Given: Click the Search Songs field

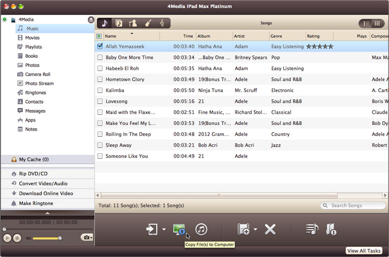Looking at the screenshot, I should [353, 205].
